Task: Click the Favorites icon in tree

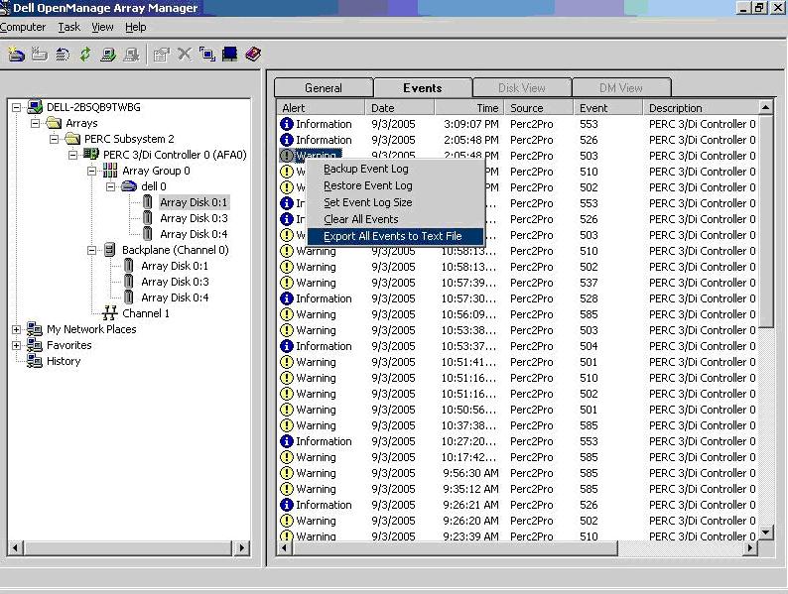Action: (x=35, y=345)
